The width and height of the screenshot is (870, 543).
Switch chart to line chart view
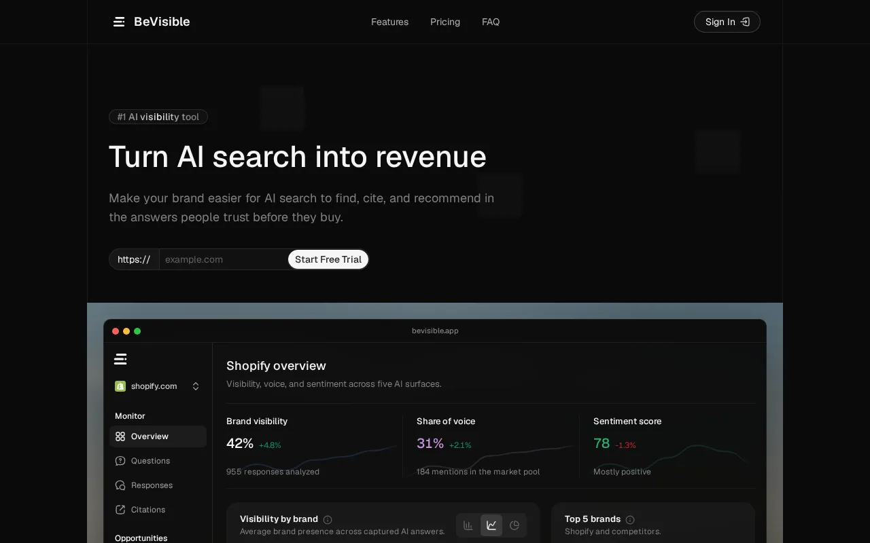(x=491, y=525)
